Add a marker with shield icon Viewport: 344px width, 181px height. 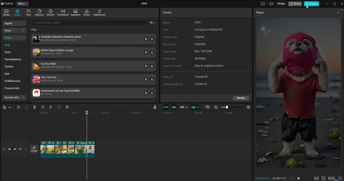[67, 107]
